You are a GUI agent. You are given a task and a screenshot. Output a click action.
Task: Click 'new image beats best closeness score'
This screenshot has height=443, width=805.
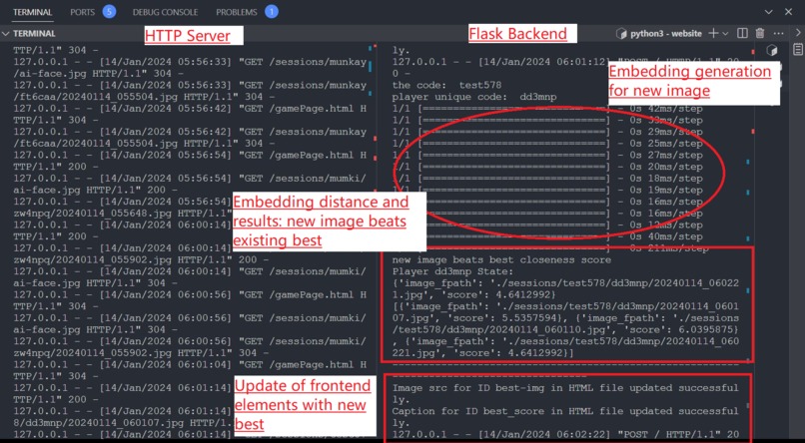click(501, 260)
